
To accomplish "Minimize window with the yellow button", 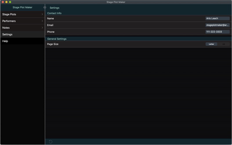I will click(x=6, y=2).
